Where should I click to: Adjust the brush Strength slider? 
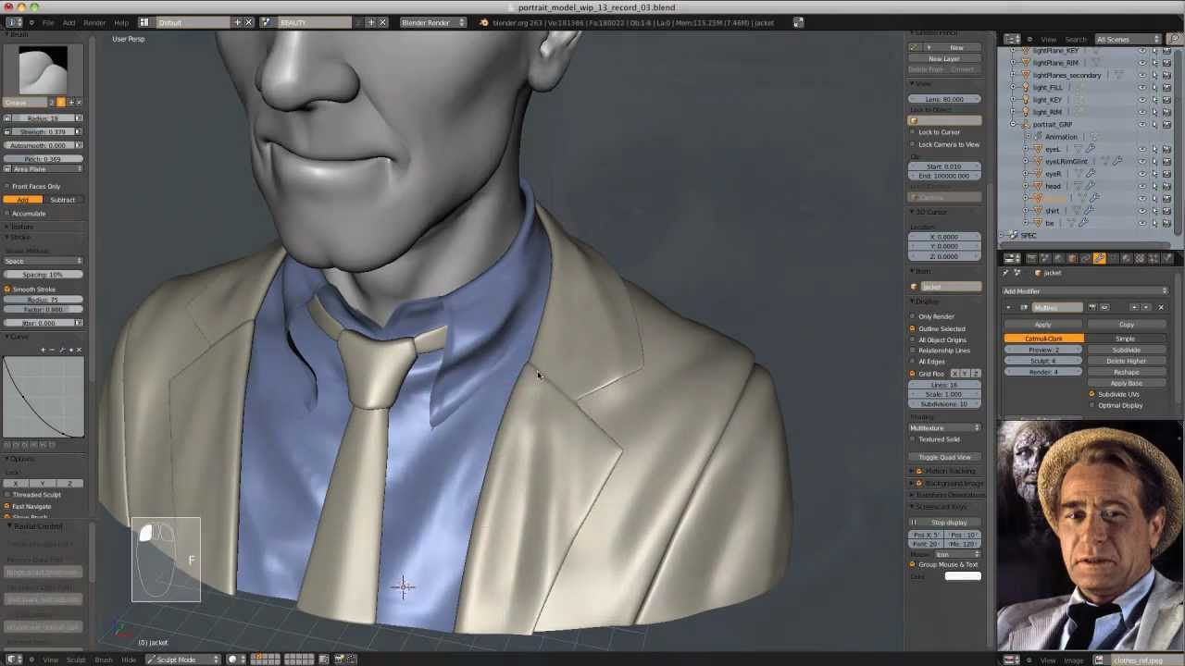tap(44, 131)
